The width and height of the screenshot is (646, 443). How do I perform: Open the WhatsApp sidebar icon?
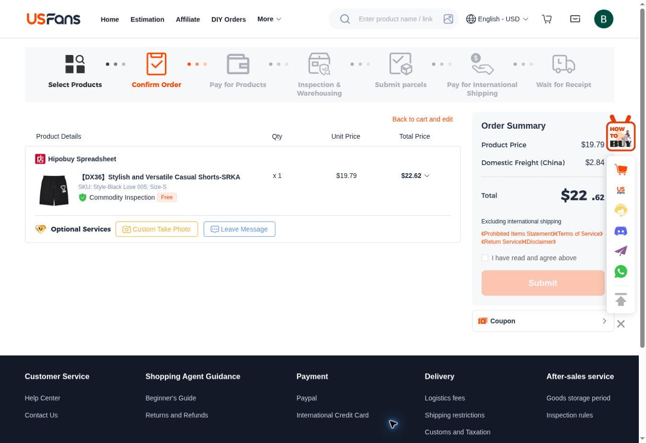point(621,271)
